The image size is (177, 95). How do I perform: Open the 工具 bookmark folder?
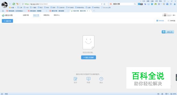(x=20, y=7)
